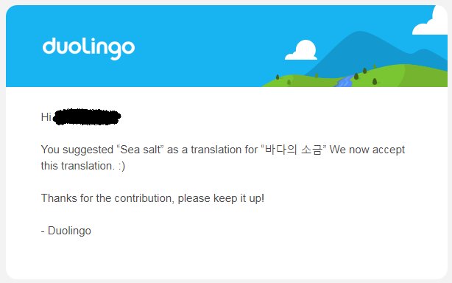Click the smaller mountain peak on right

pos(424,57)
